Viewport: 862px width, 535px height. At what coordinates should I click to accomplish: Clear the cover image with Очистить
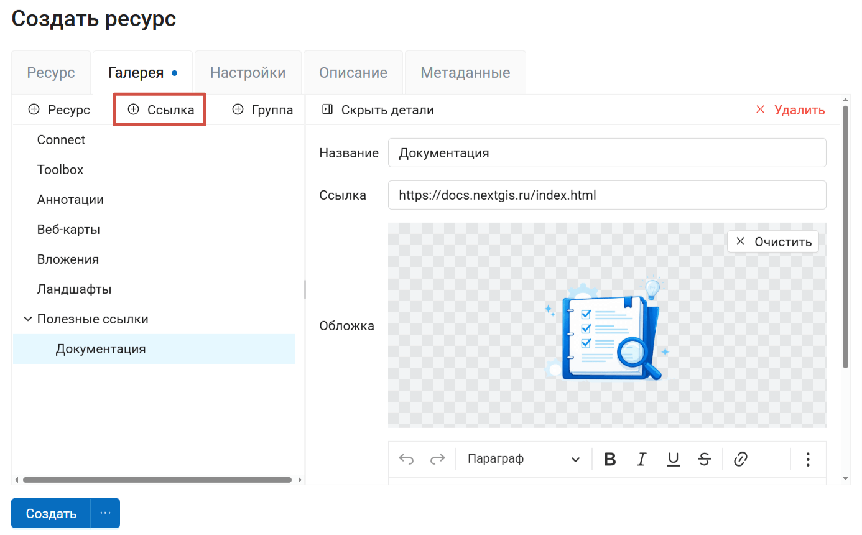[x=772, y=242]
